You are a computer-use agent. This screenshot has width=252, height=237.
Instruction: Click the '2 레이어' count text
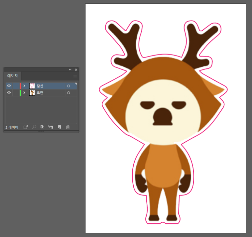(x=12, y=127)
